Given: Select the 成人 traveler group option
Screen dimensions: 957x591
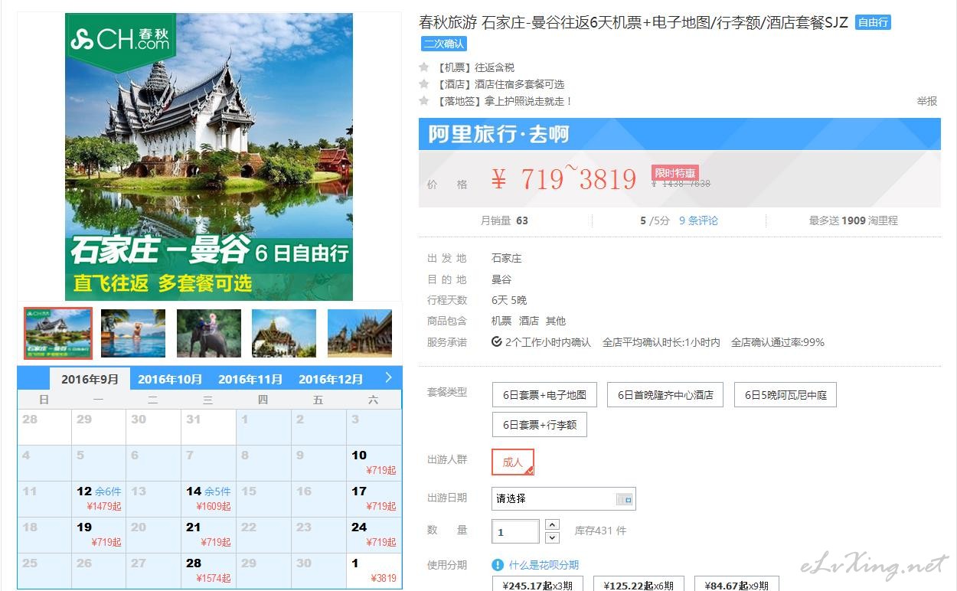Looking at the screenshot, I should coord(513,462).
